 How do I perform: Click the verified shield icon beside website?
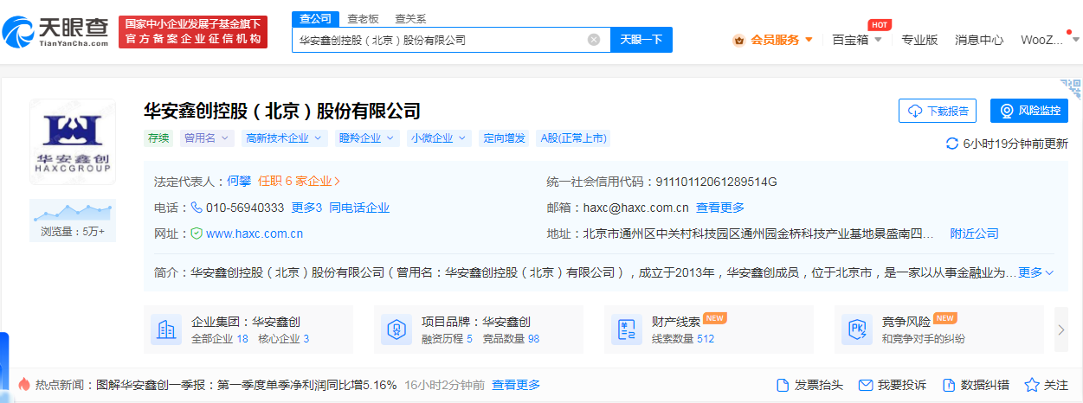coord(197,233)
